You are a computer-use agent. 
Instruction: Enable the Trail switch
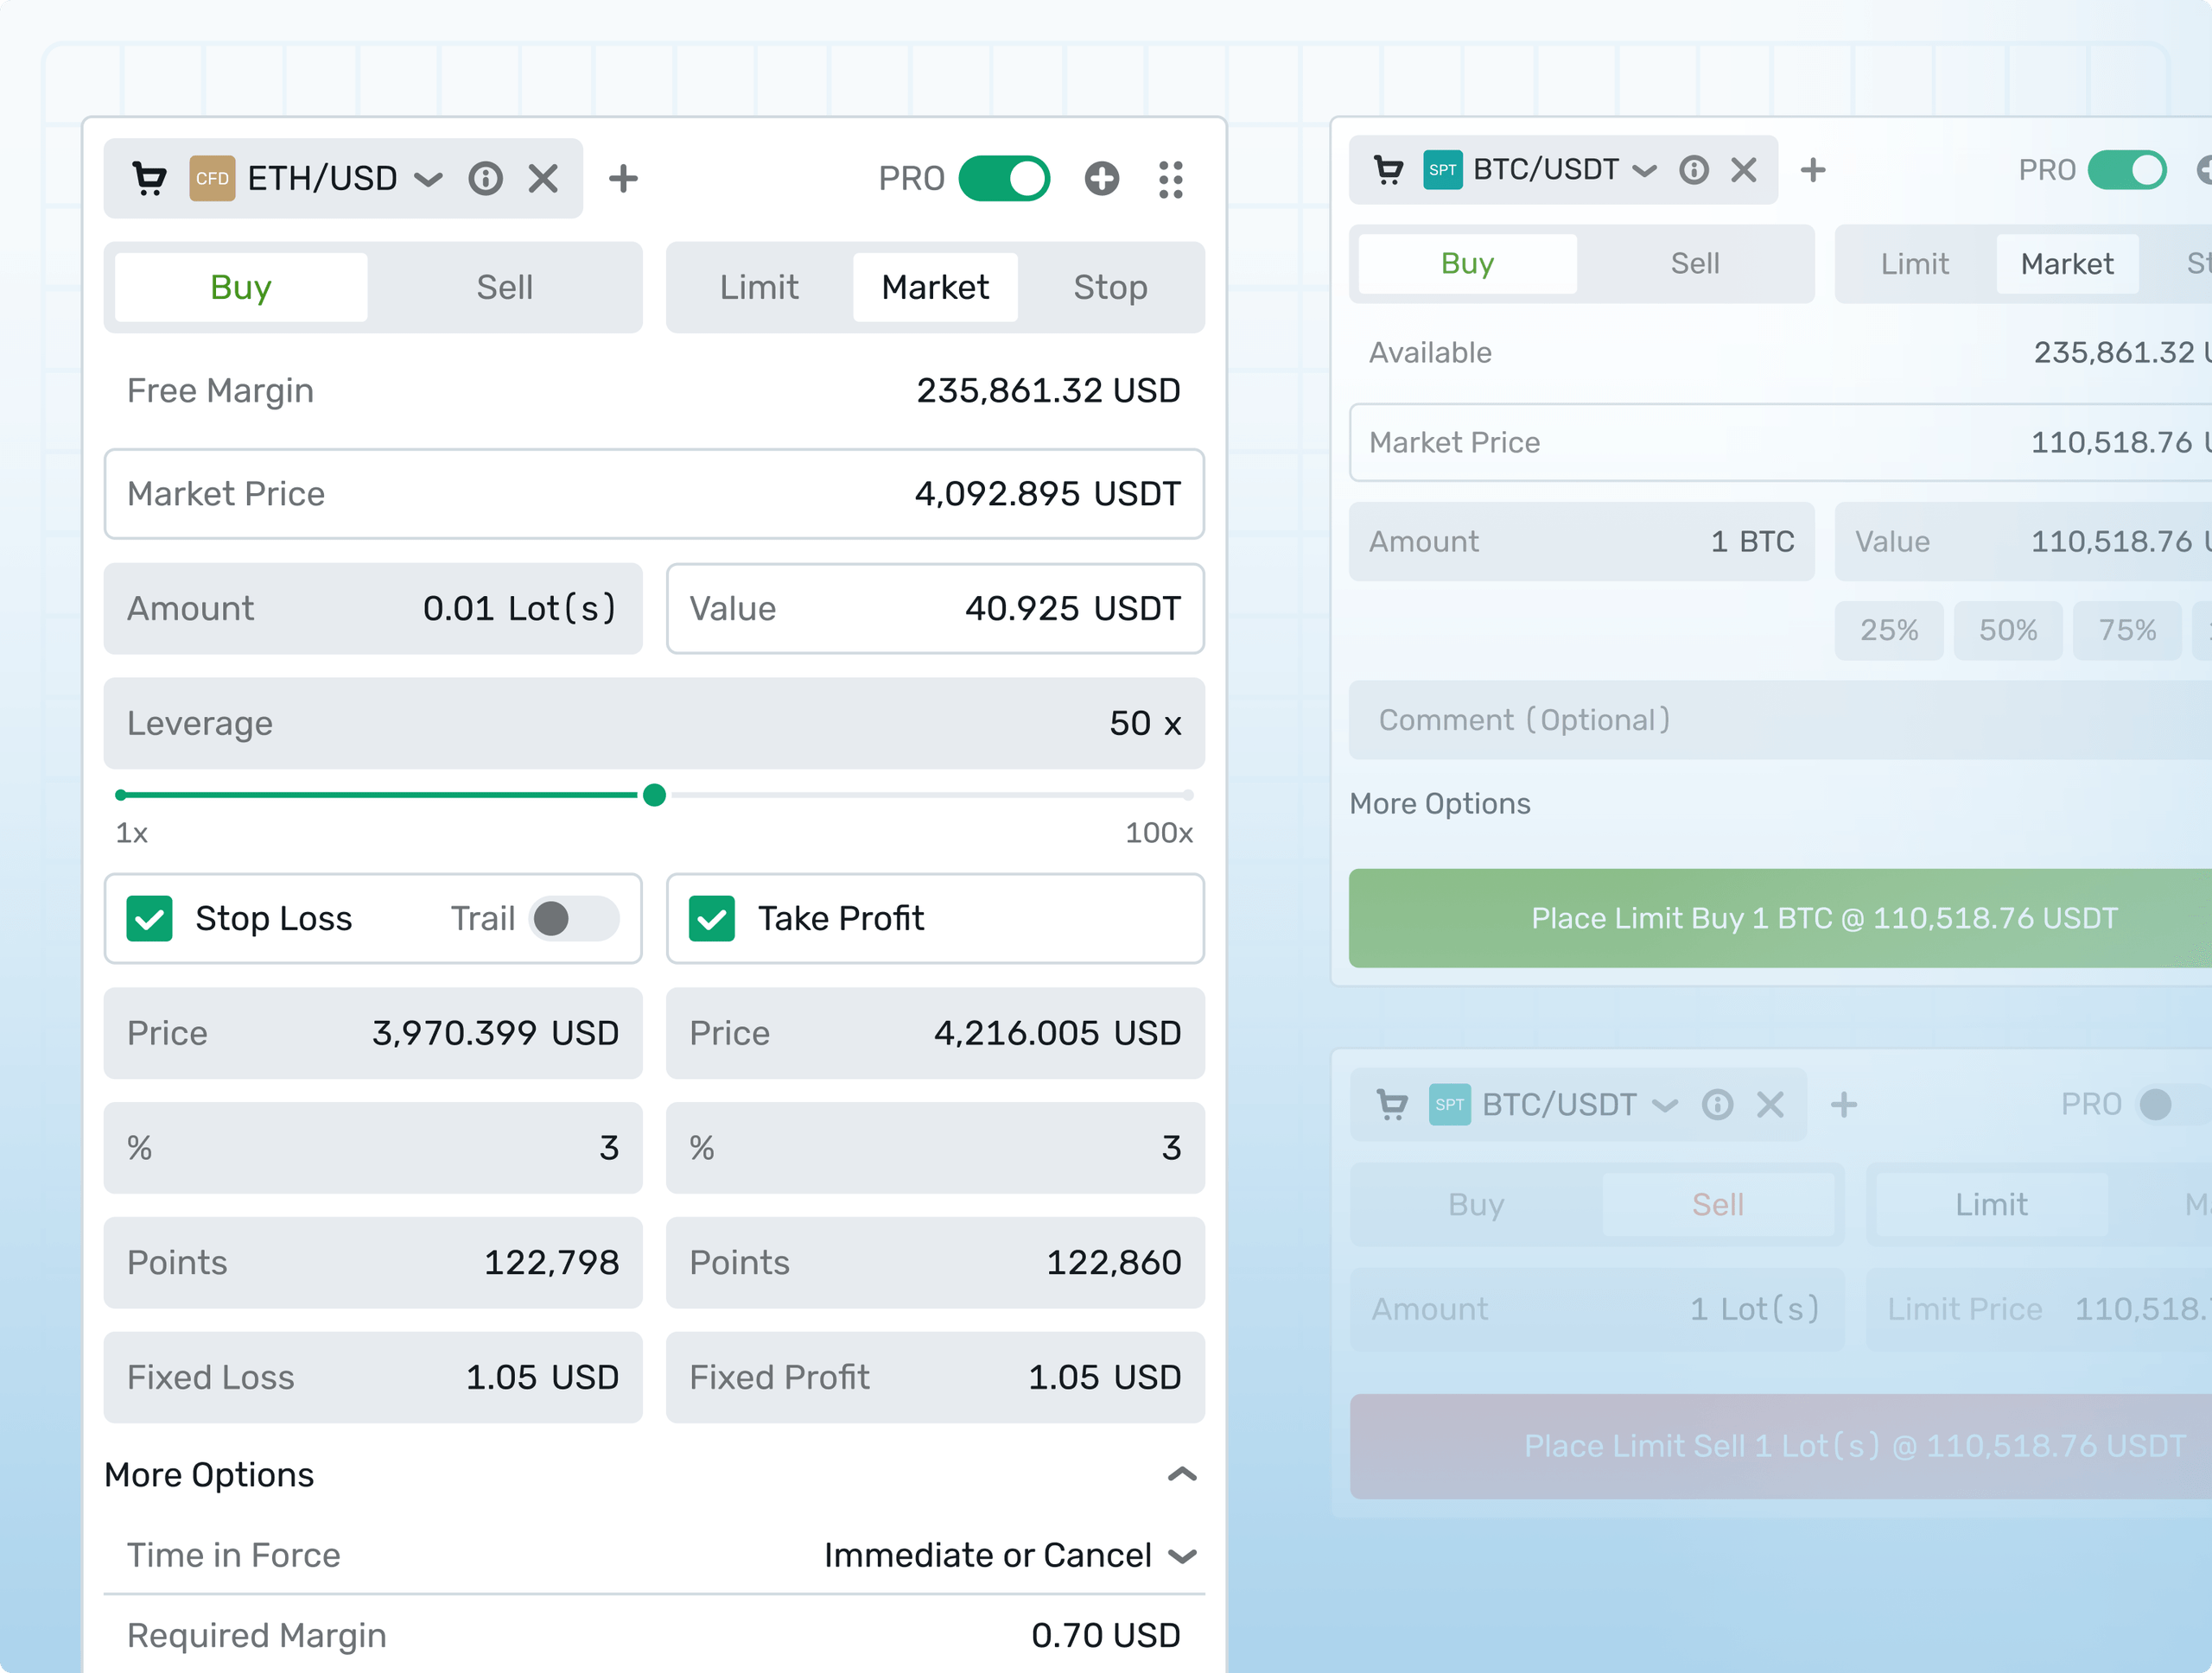pyautogui.click(x=574, y=918)
